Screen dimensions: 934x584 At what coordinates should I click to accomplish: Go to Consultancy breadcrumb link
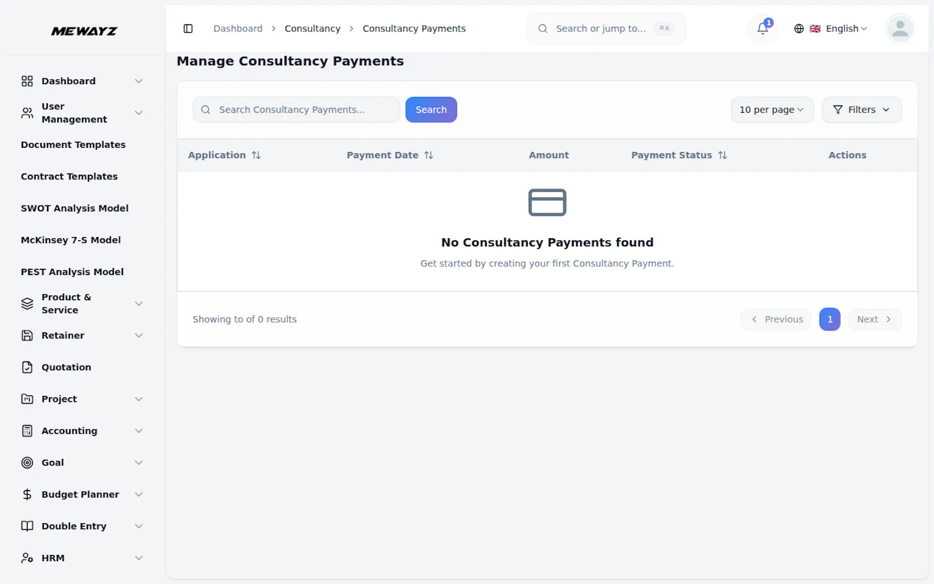coord(312,29)
